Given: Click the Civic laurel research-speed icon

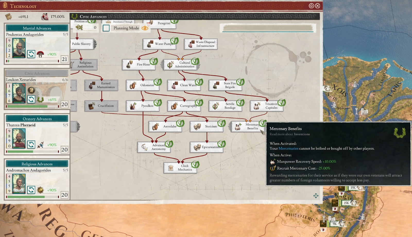Looking at the screenshot, I should [x=40, y=99].
